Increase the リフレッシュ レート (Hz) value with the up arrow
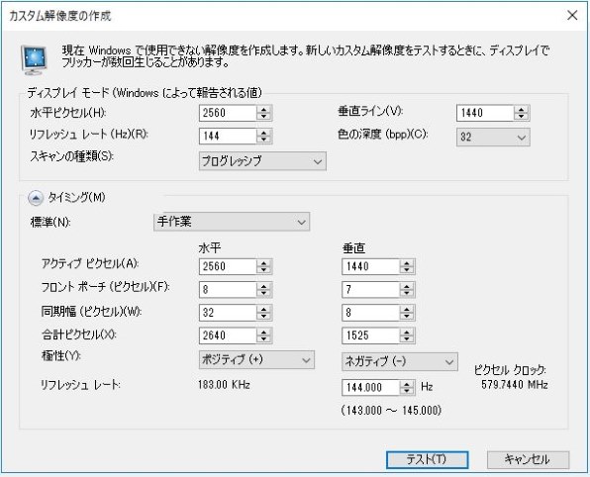This screenshot has width=590, height=477. click(263, 133)
